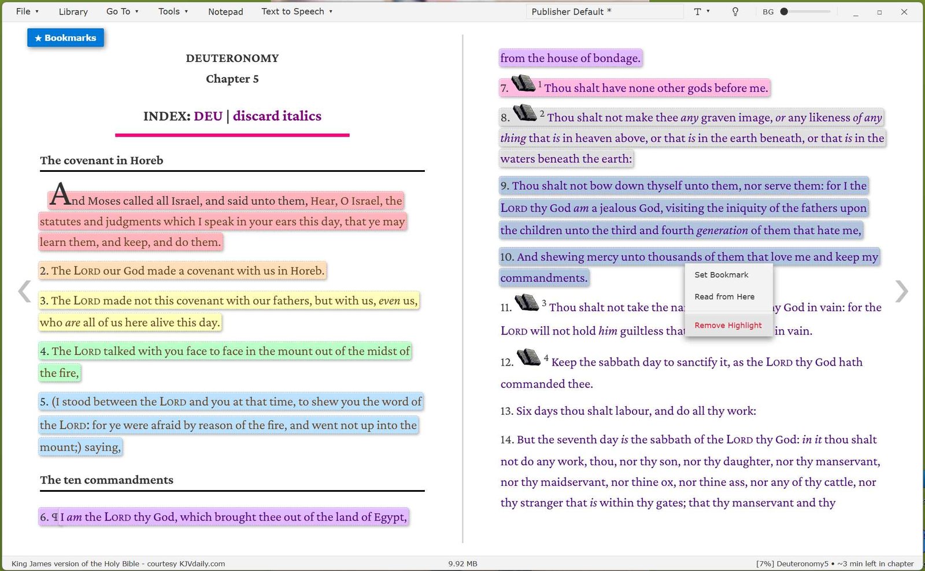Adjust the BG brightness slider
The image size is (925, 571).
tap(806, 12)
